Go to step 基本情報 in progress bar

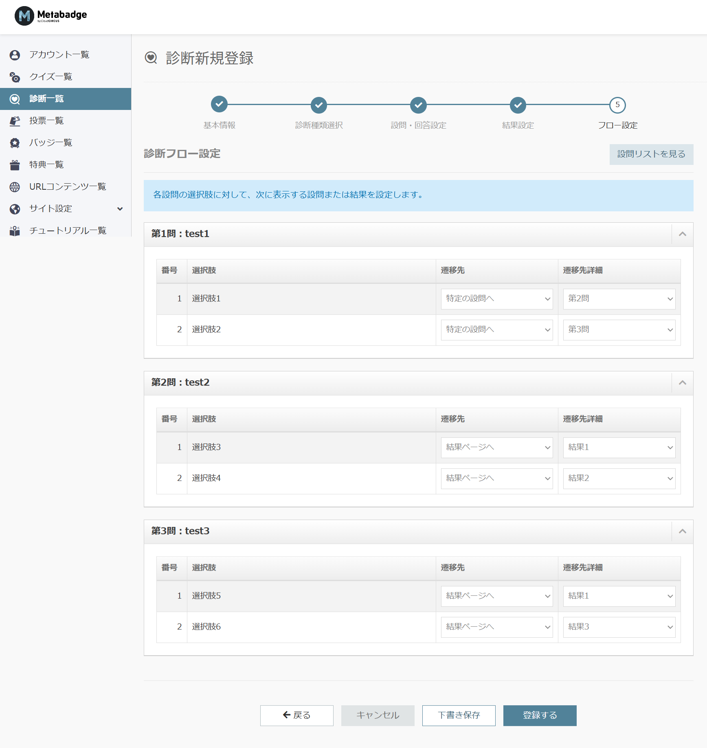click(x=219, y=105)
